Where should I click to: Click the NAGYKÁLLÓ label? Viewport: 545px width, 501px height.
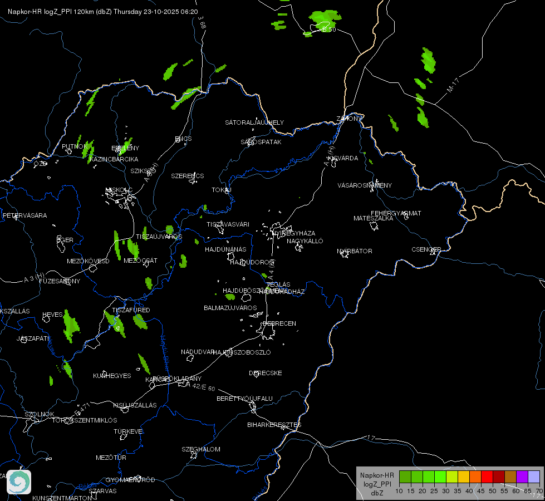tap(305, 241)
